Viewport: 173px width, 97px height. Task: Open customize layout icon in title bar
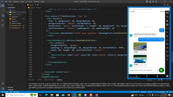[156, 2]
